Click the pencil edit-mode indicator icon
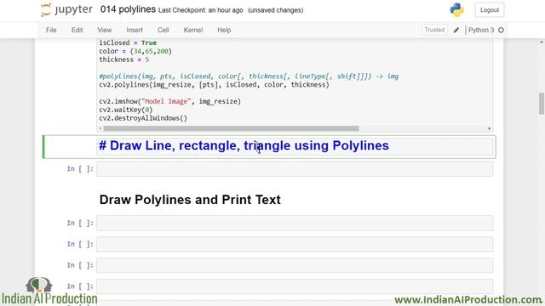 [x=456, y=31]
